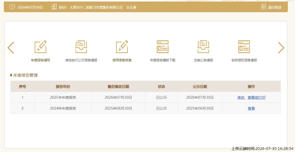This screenshot has height=152, width=295.
Task: Open 查看或打印 for 2025年年度报告
Action: pyautogui.click(x=256, y=98)
